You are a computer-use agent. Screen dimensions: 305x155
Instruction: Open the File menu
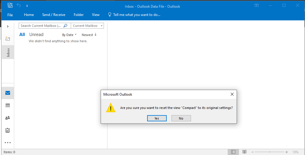[10, 15]
